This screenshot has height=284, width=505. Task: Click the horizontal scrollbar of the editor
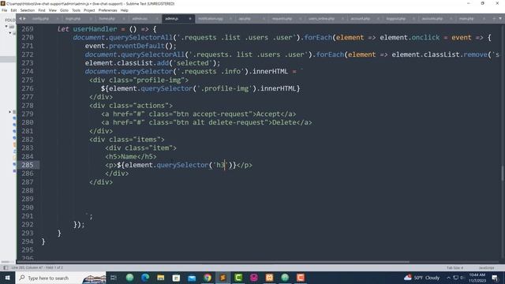(212, 262)
